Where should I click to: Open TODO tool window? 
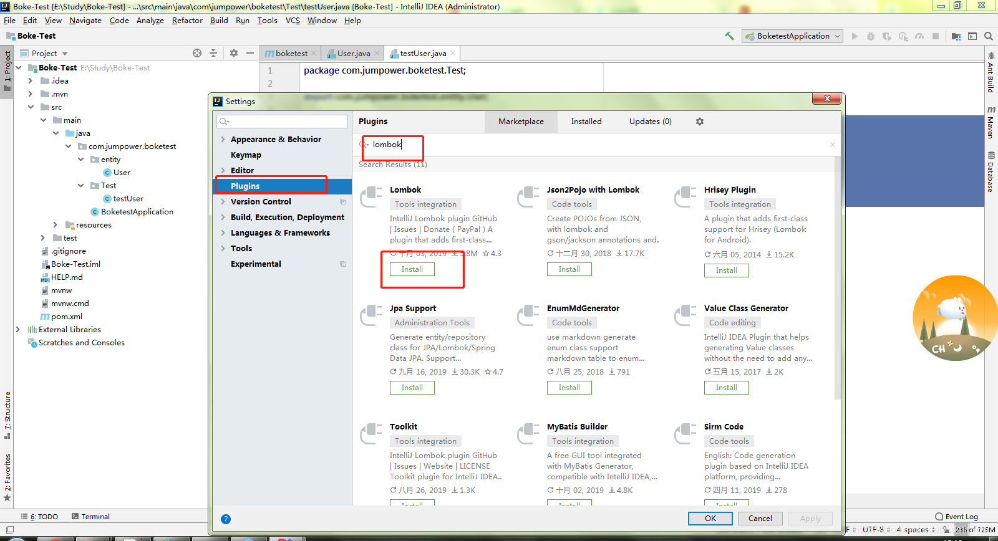[40, 517]
